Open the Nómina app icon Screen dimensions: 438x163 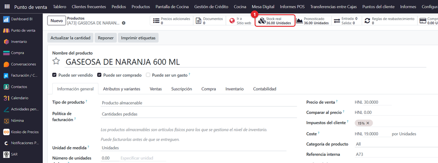6,121
